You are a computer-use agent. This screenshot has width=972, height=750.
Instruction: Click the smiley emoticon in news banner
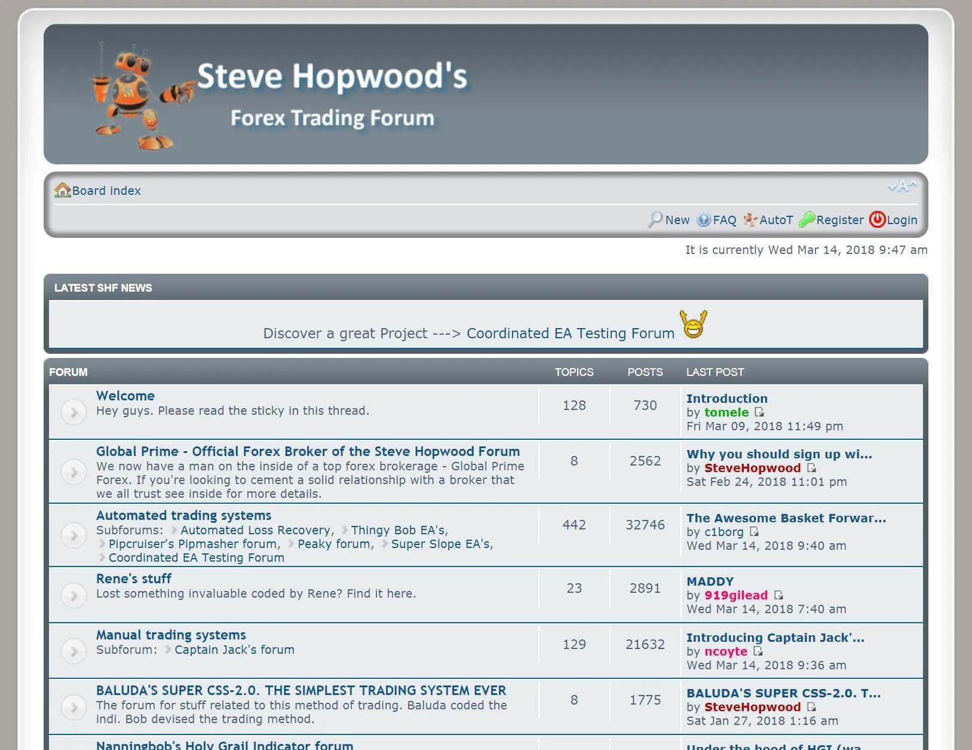coord(693,324)
